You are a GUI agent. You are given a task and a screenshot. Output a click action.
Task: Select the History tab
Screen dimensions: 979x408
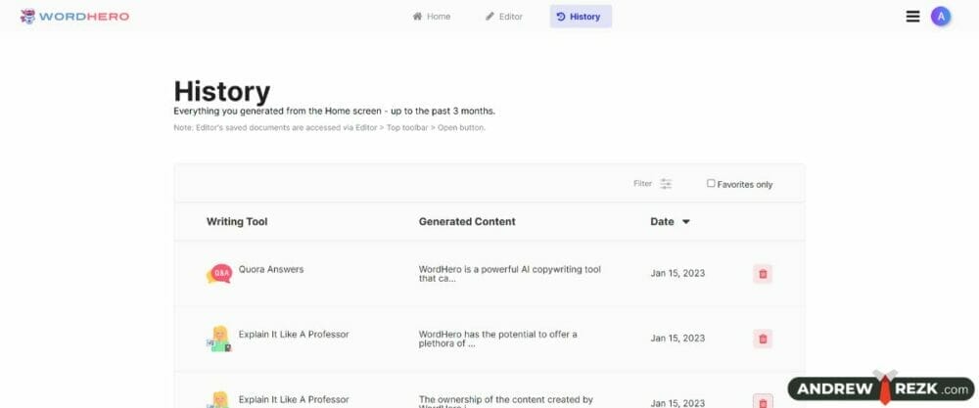[581, 17]
